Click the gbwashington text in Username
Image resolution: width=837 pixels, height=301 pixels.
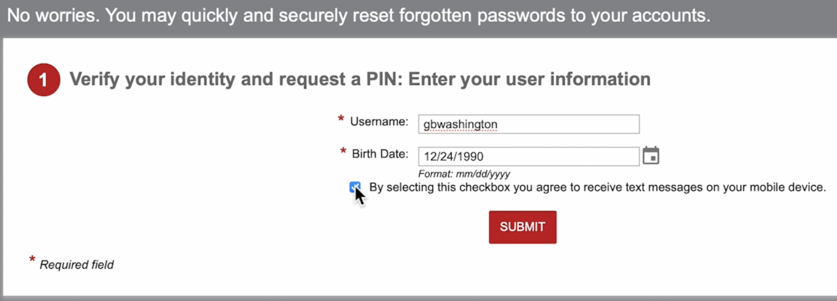pos(460,125)
